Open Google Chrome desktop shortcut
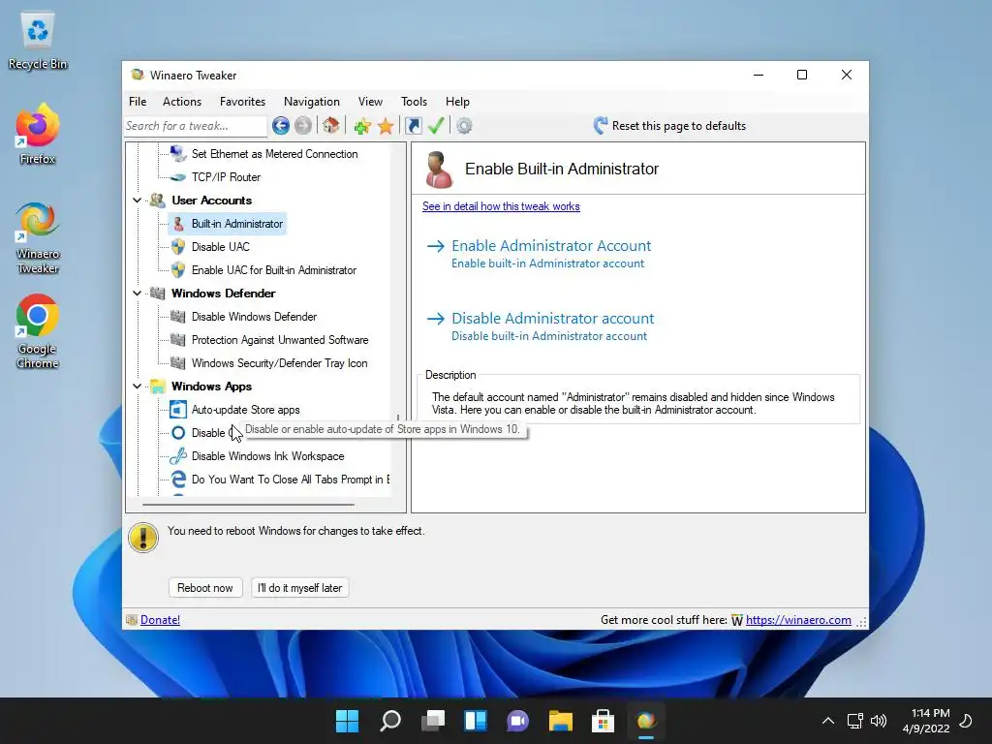992x744 pixels. [x=38, y=331]
